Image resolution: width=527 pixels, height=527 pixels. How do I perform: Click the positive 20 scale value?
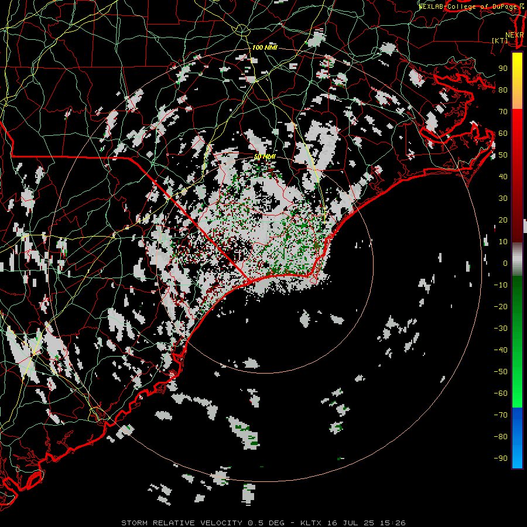[x=503, y=220]
